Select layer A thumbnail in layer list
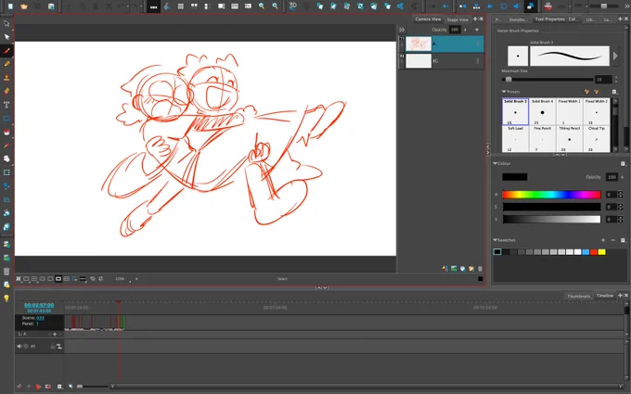The image size is (631, 394). tap(419, 44)
